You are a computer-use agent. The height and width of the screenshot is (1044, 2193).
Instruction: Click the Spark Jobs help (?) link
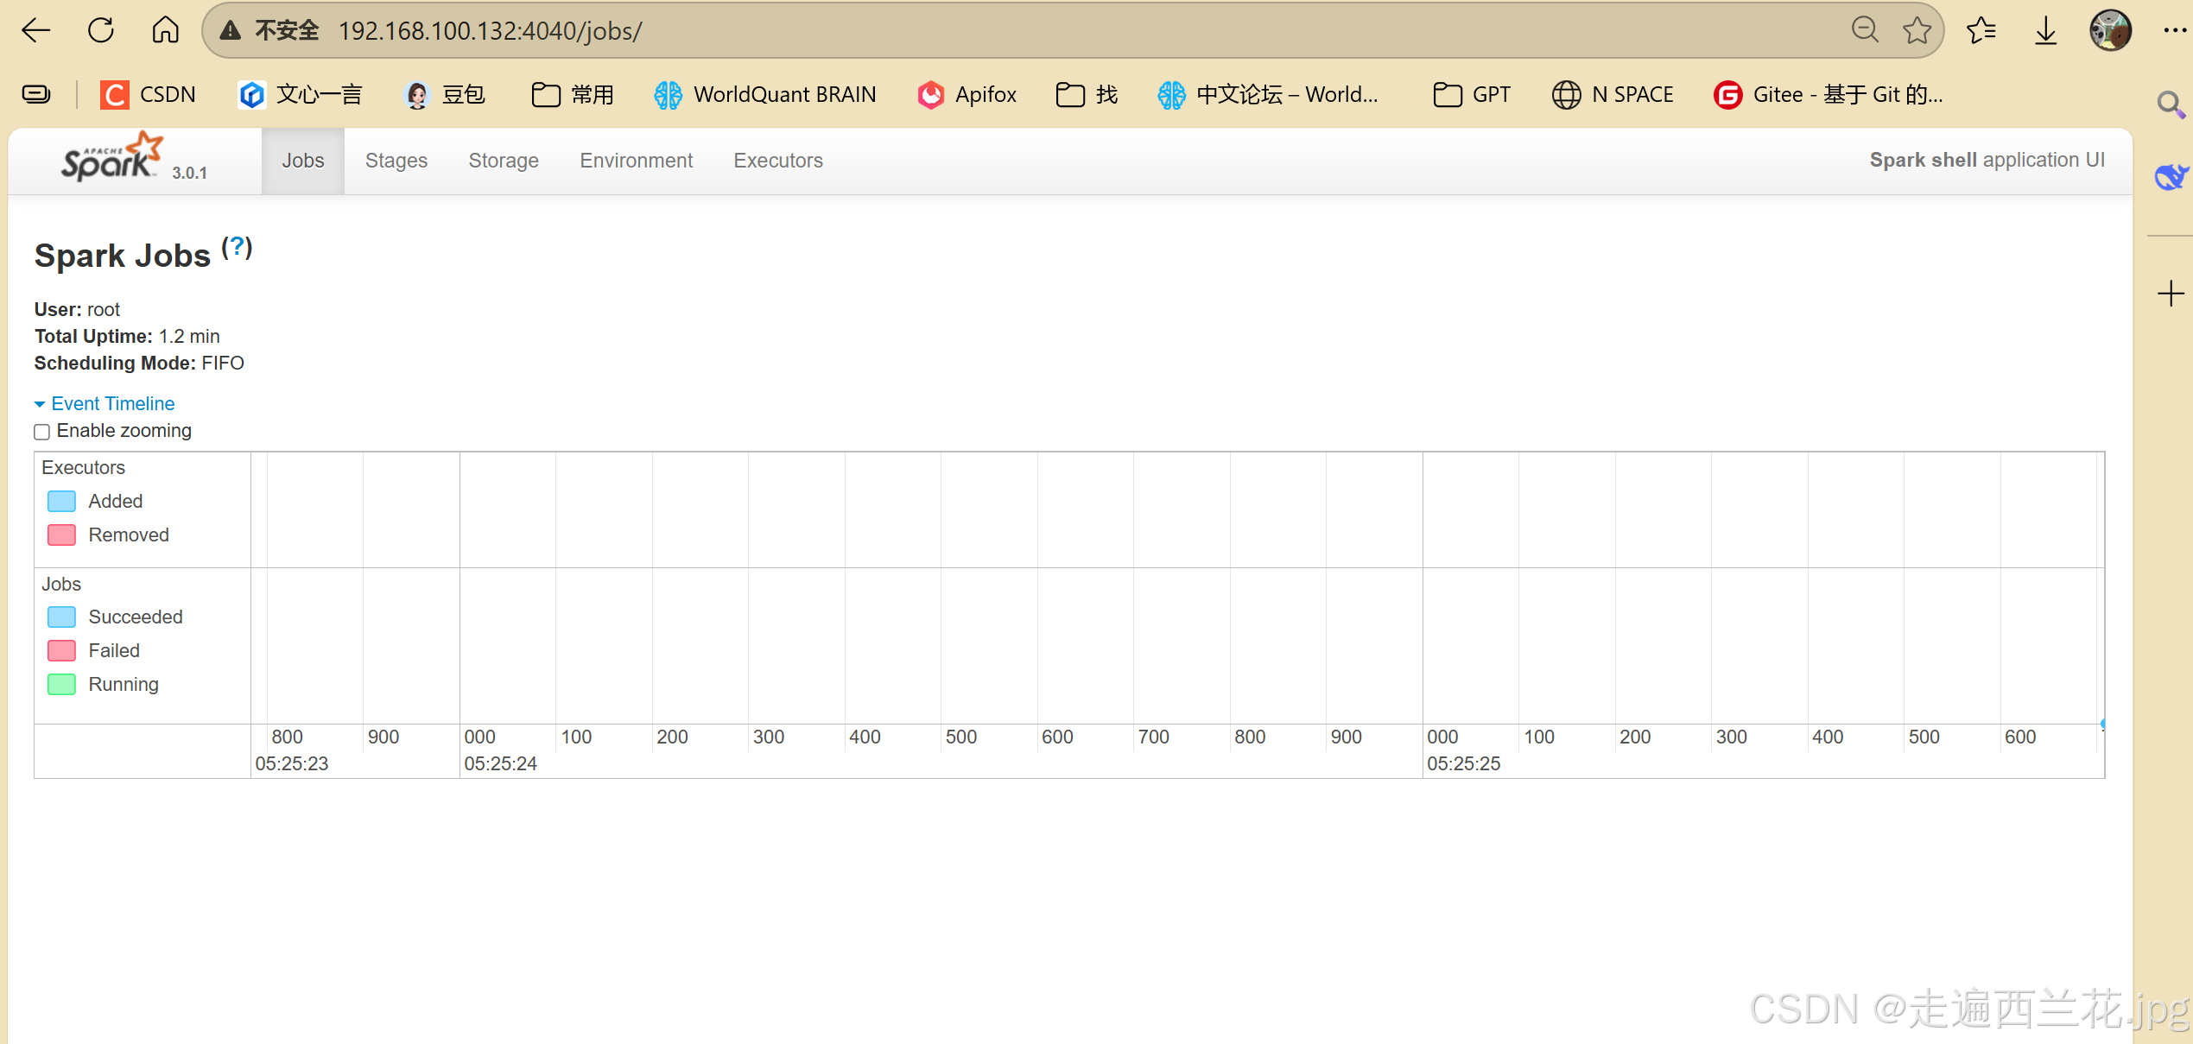(x=237, y=248)
